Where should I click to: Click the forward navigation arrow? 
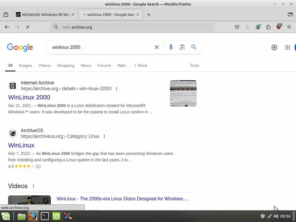point(17,27)
